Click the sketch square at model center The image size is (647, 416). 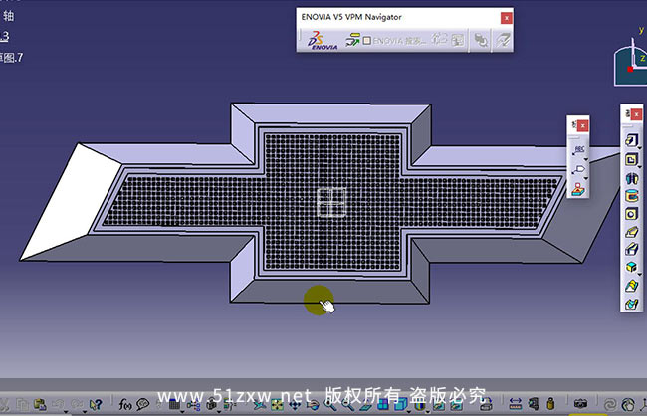click(x=331, y=202)
